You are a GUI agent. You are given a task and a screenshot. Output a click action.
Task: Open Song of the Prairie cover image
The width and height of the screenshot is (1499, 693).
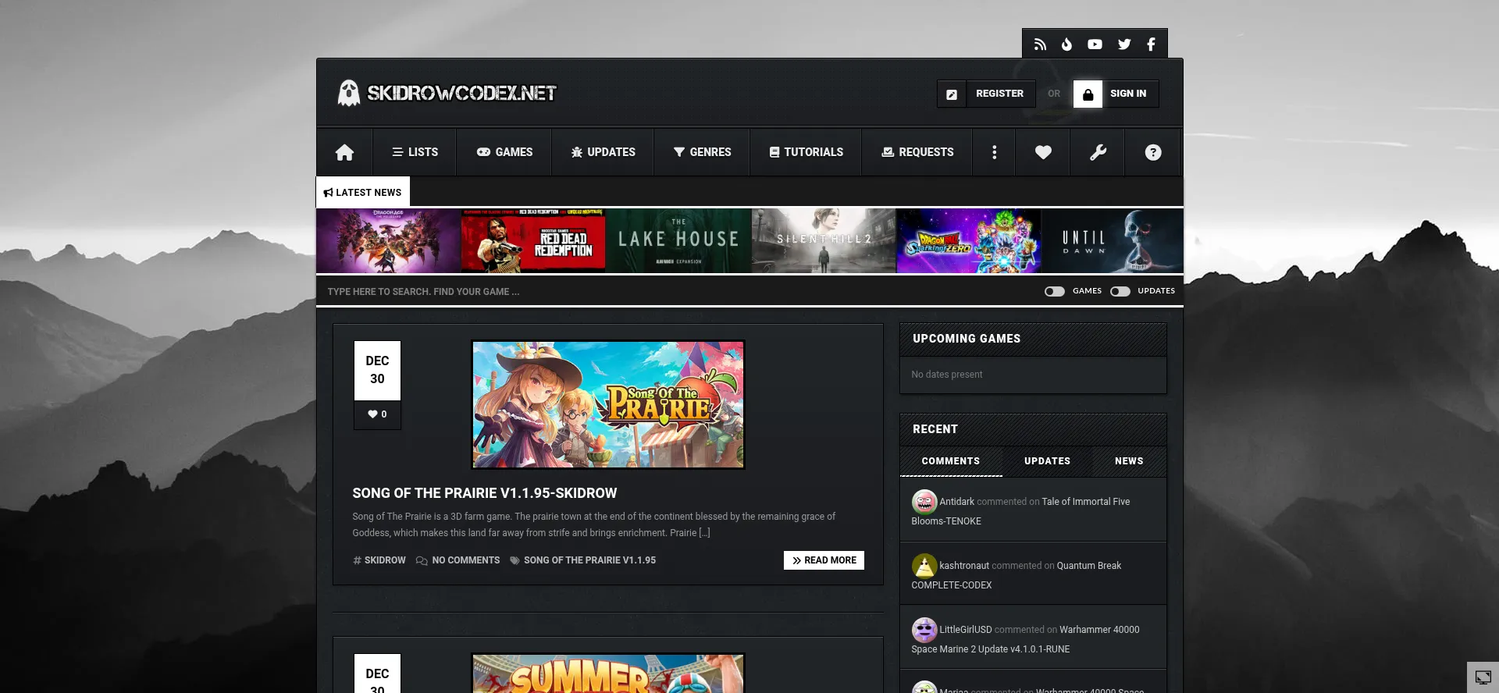point(608,404)
